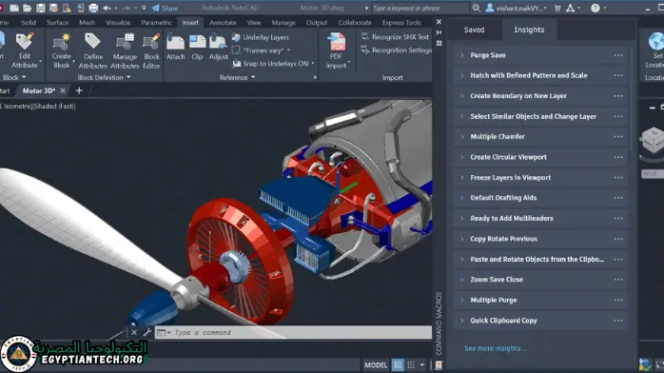Click the ViewCube in the drawing area
The image size is (664, 373).
(x=653, y=142)
